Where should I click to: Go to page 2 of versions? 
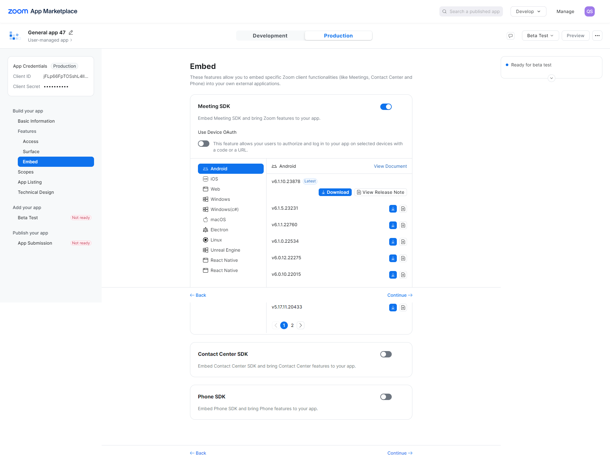coord(292,325)
